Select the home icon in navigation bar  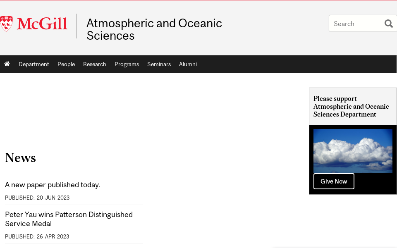point(7,64)
